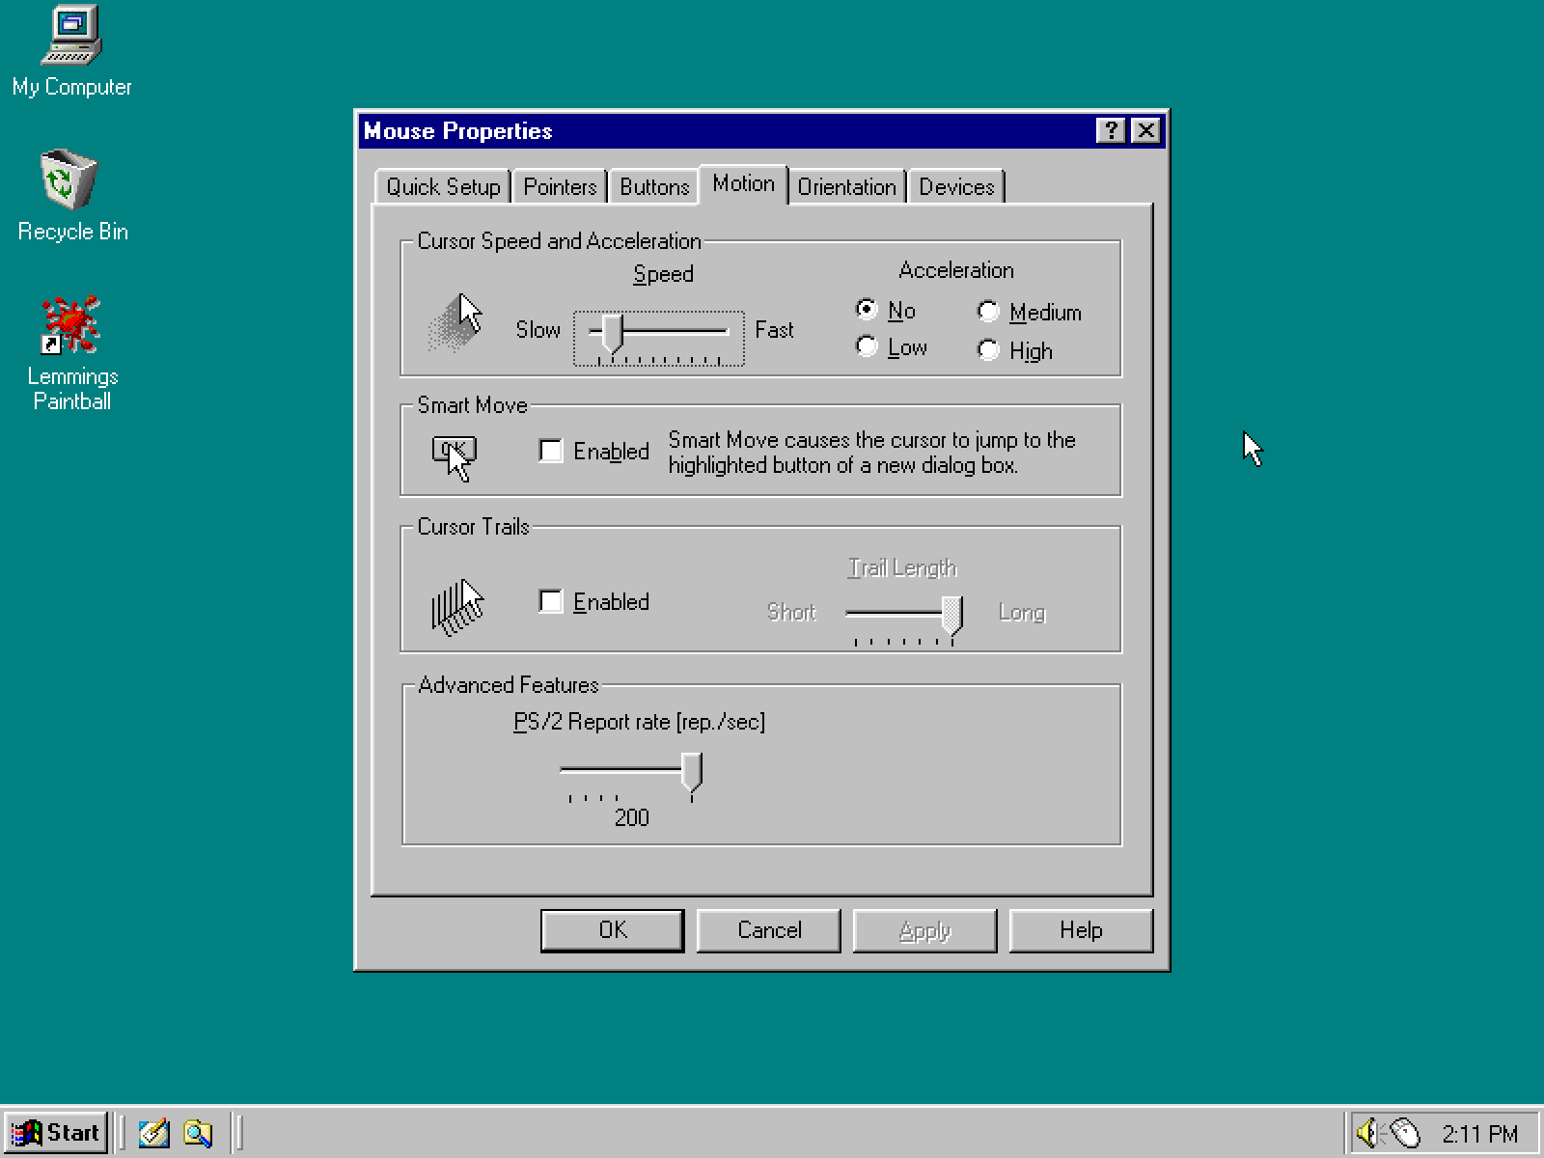
Task: Click the "Acceleration" heading text
Action: point(956,270)
